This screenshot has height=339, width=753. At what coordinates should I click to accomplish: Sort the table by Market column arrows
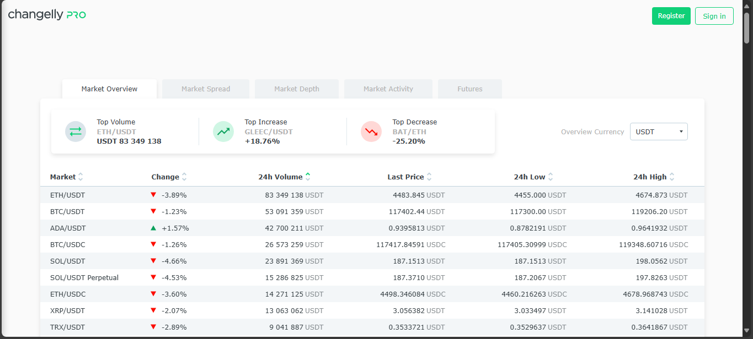coord(81,177)
